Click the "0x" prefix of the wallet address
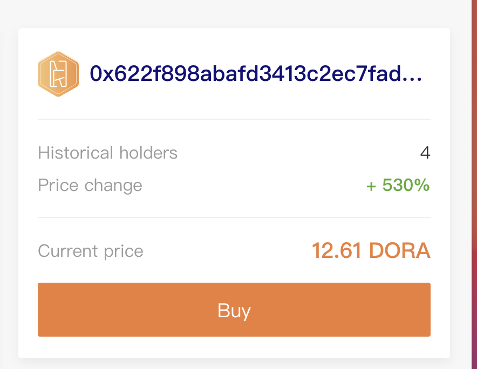Screen dimensions: 477x369 coord(102,73)
